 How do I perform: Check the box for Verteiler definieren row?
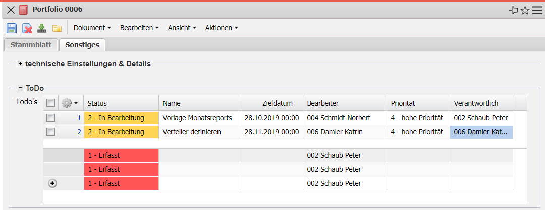click(50, 132)
